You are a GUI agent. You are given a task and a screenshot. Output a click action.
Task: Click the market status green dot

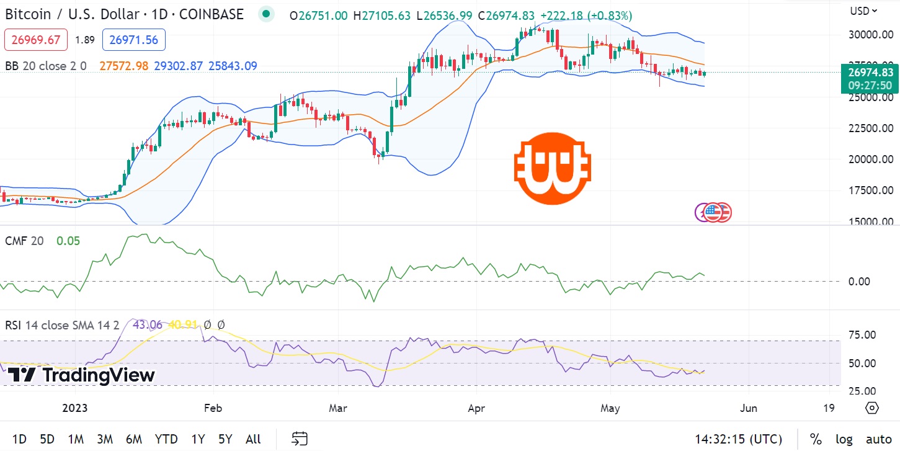266,15
